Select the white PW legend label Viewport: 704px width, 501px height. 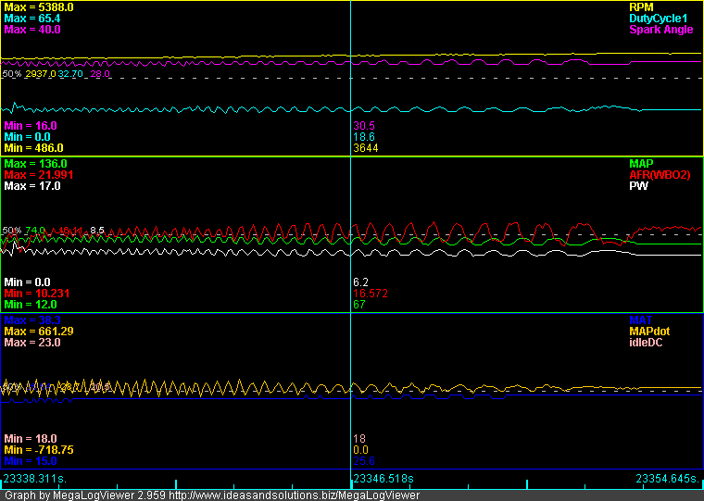click(x=637, y=185)
